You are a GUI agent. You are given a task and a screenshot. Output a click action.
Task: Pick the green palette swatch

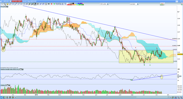tap(79, 5)
